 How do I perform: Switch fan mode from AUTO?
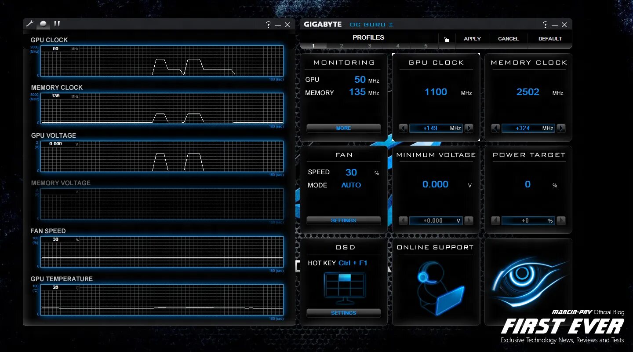point(351,185)
